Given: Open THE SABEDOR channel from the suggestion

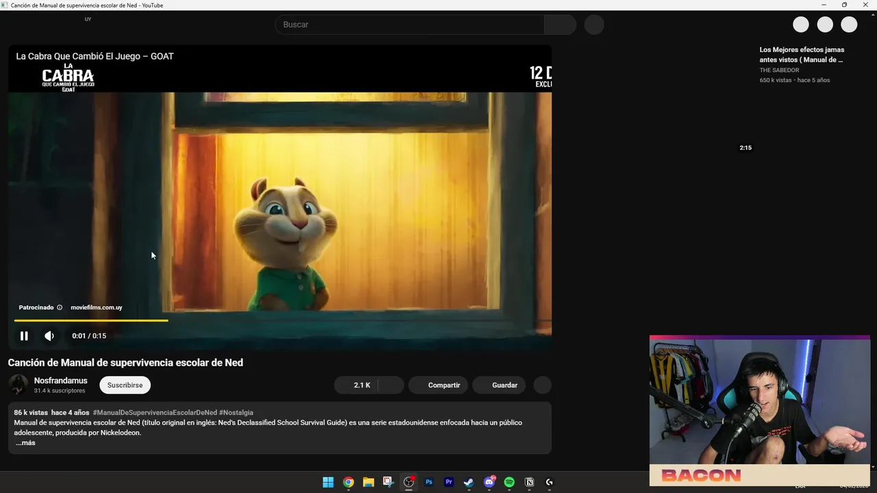Looking at the screenshot, I should [779, 70].
